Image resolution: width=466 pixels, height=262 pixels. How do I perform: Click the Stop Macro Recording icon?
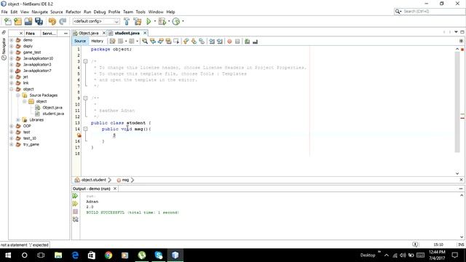point(237,41)
